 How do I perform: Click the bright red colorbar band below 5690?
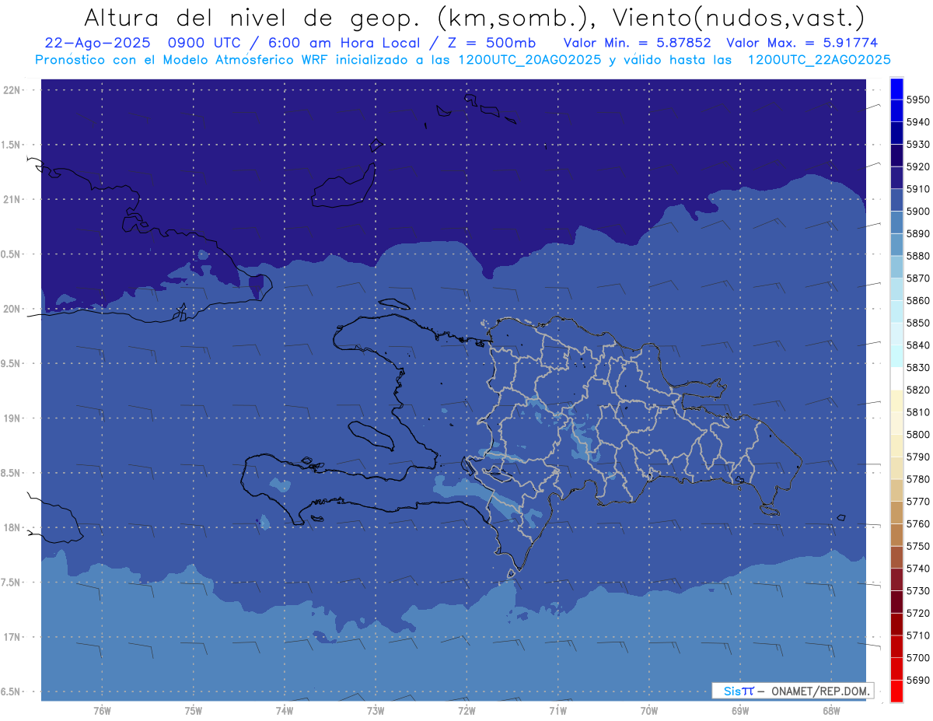click(x=896, y=691)
